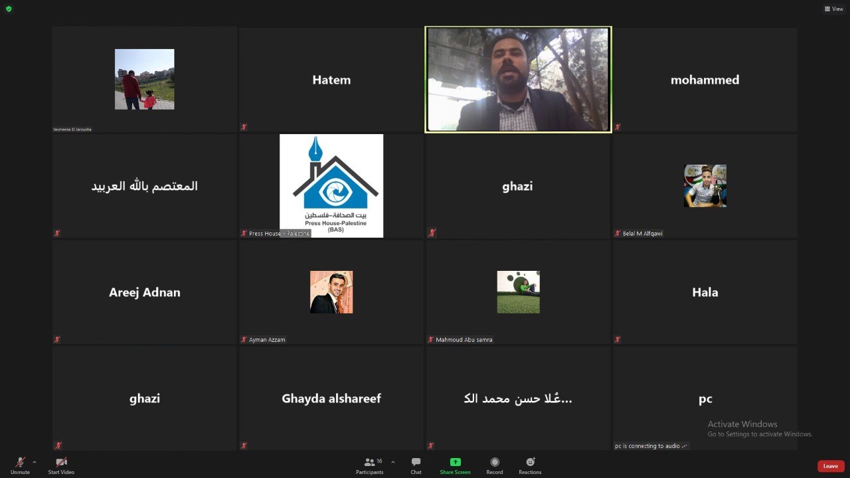This screenshot has width=850, height=478.
Task: Click Belal M Alfqawi's profile picture
Action: (705, 186)
